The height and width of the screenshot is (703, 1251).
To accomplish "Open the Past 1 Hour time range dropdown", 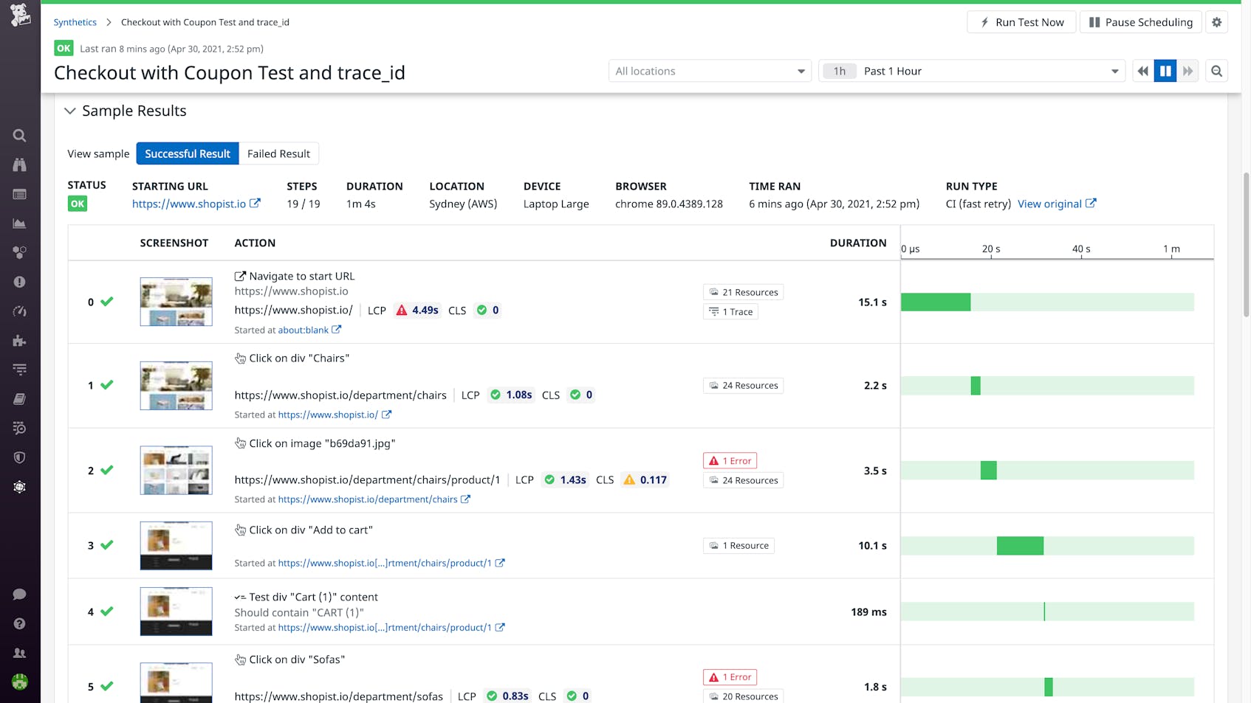I will 972,71.
